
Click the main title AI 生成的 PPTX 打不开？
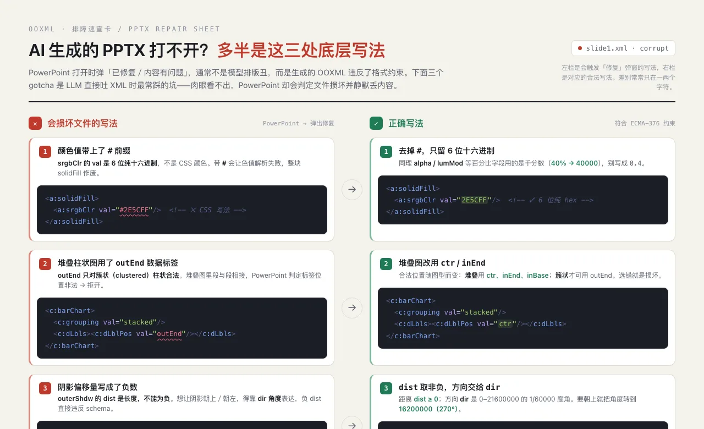[119, 51]
